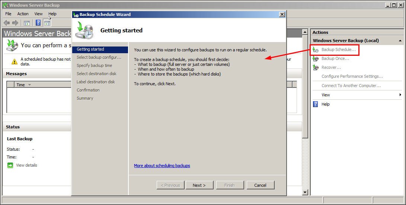The width and height of the screenshot is (406, 205).
Task: Click Backup Once... action
Action: point(335,58)
